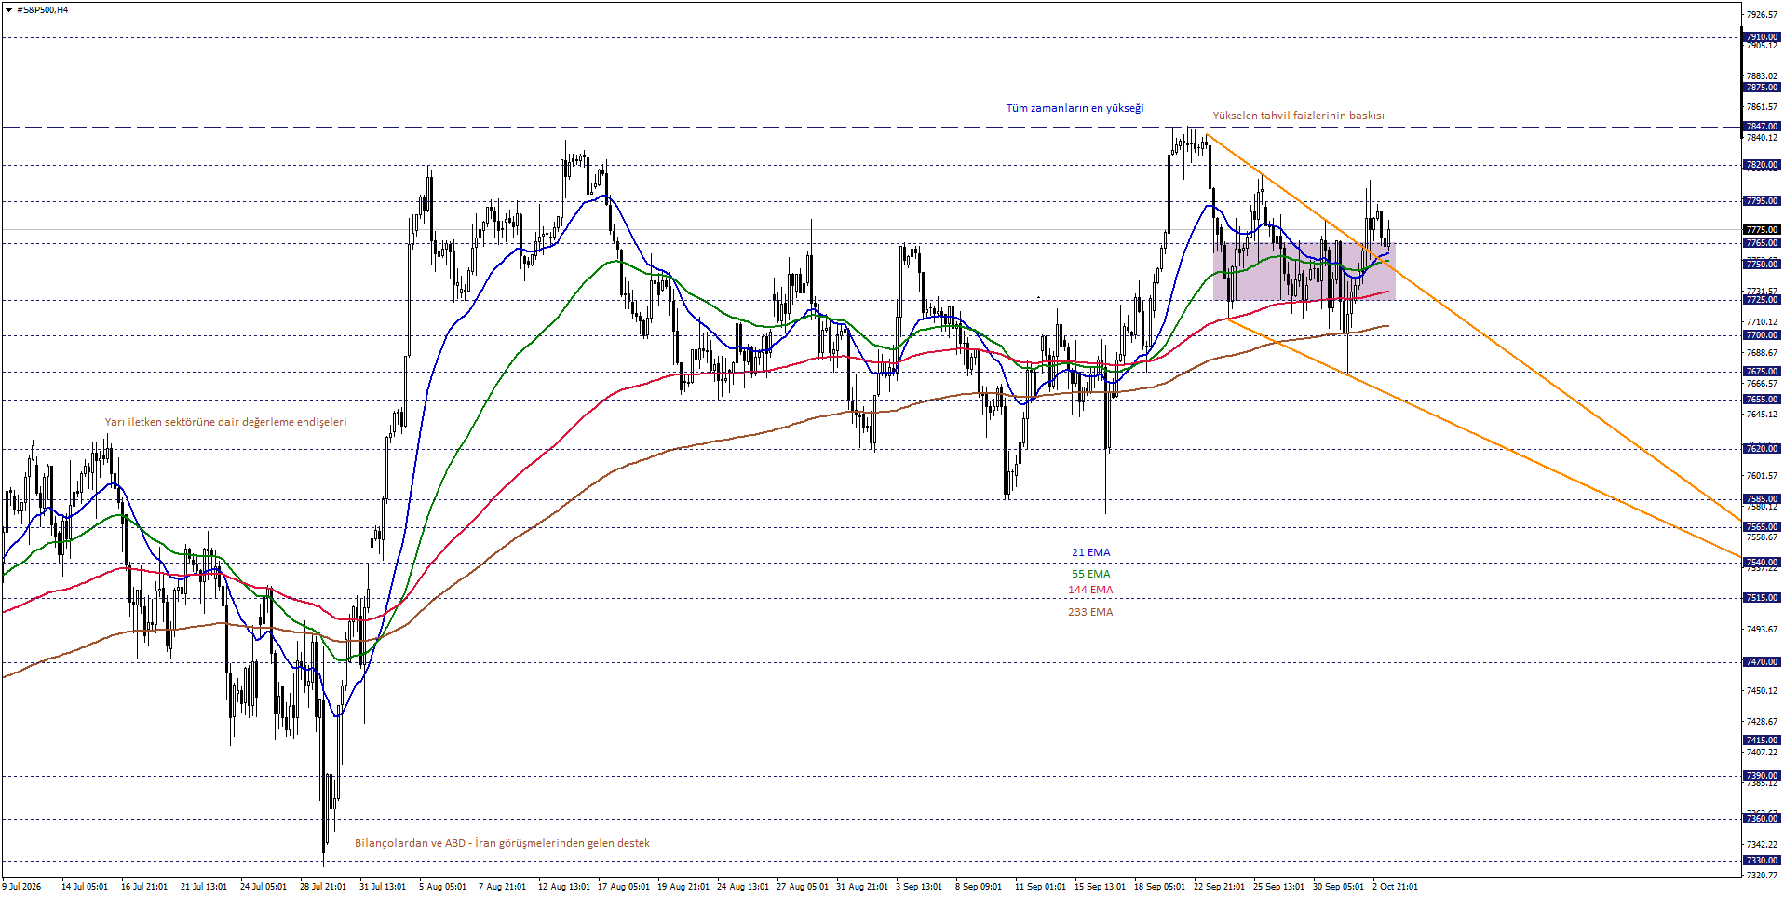The image size is (1784, 897).
Task: Click the '144 EMA' legend label
Action: (x=1090, y=590)
